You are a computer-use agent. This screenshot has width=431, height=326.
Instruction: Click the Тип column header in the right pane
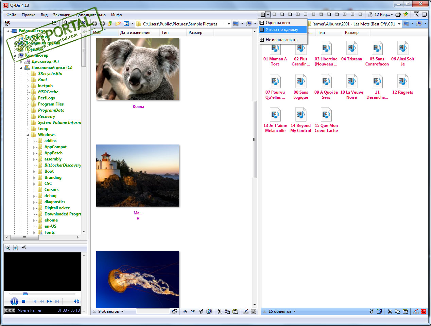[x=329, y=33]
